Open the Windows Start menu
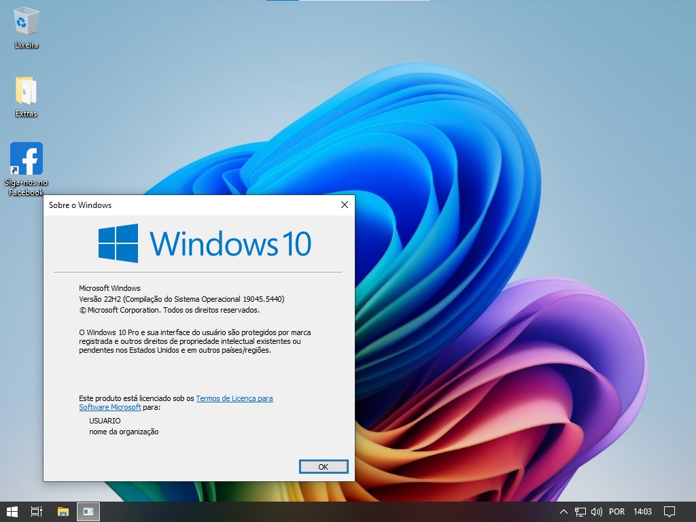This screenshot has height=522, width=696. click(12, 511)
